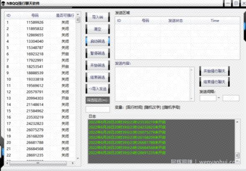The image size is (246, 171).
Task: Click the ID header in the 发送区域 table
Action: (119, 20)
